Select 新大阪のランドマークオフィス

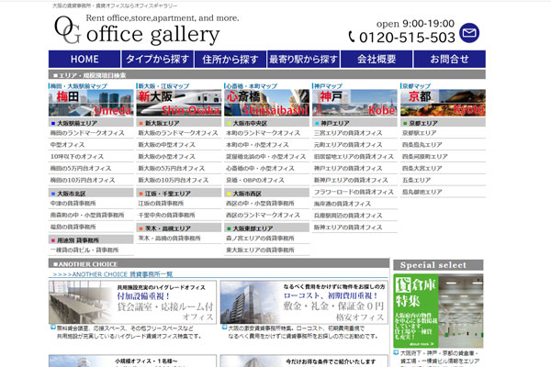(x=178, y=133)
